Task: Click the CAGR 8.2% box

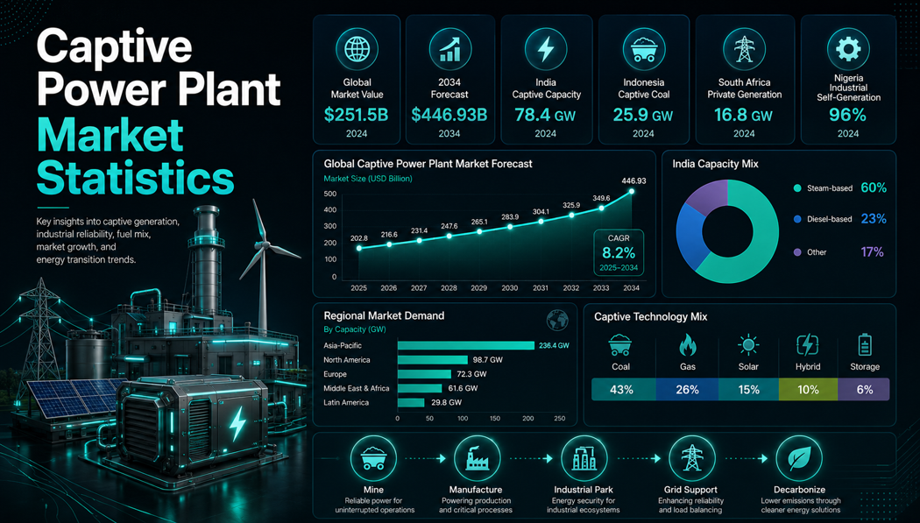Action: pyautogui.click(x=619, y=252)
